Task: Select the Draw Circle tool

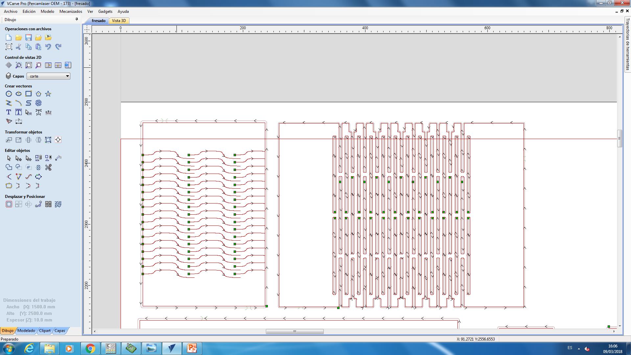Action: point(9,94)
